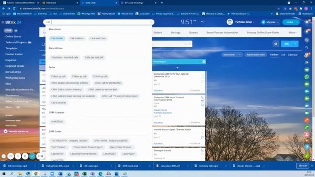This screenshot has height=177, width=315.
Task: Open the Bitrix24 hamburger menu icon
Action: point(2,22)
